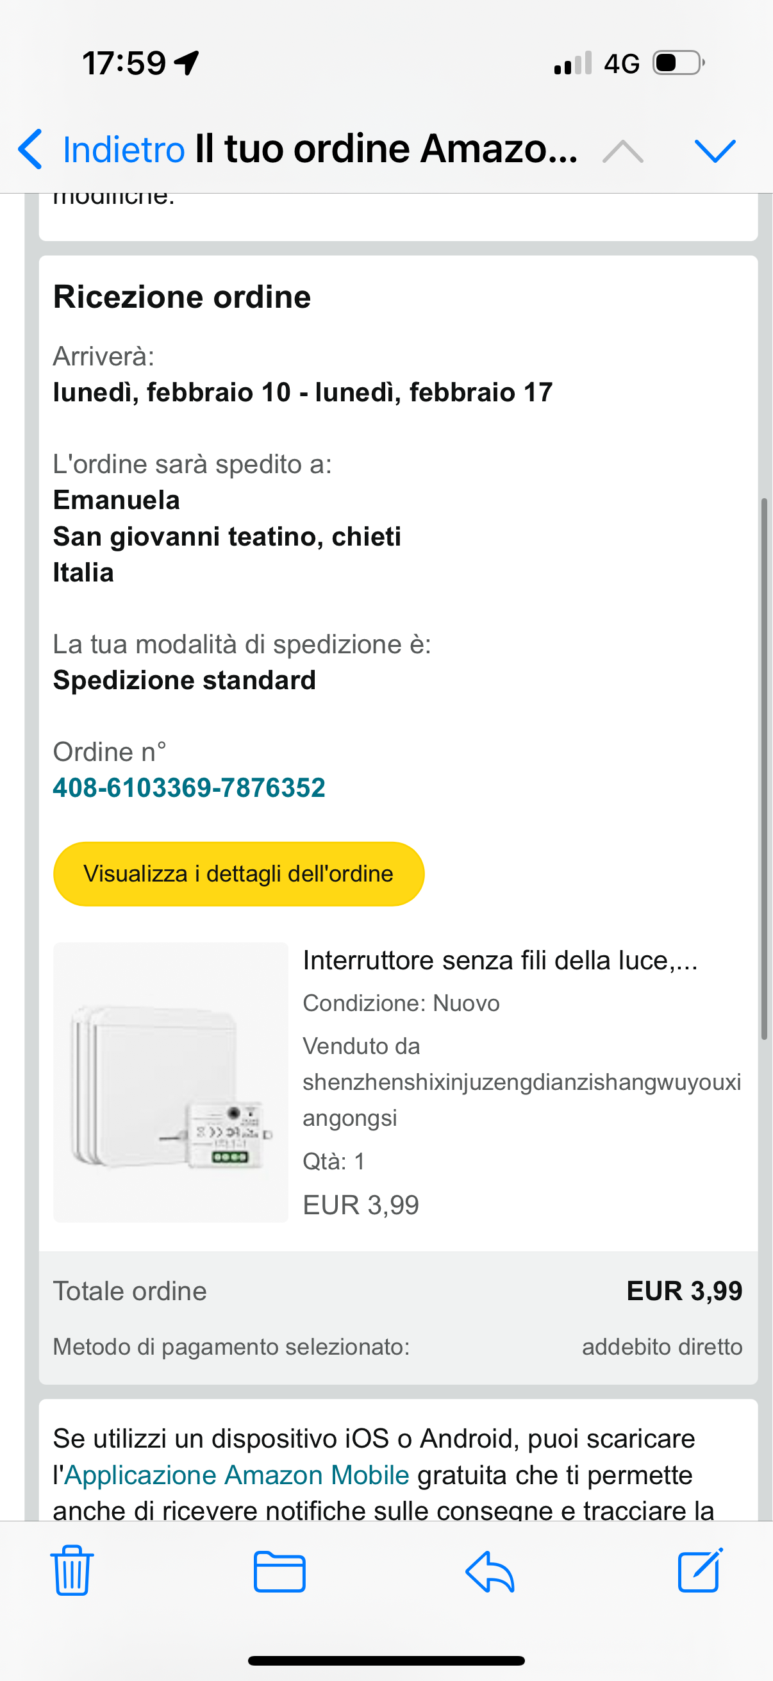Tap the email subject Il tuo ordine Amazon

(386, 149)
